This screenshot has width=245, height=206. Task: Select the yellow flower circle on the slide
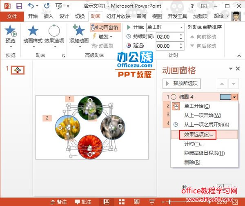tap(68, 127)
